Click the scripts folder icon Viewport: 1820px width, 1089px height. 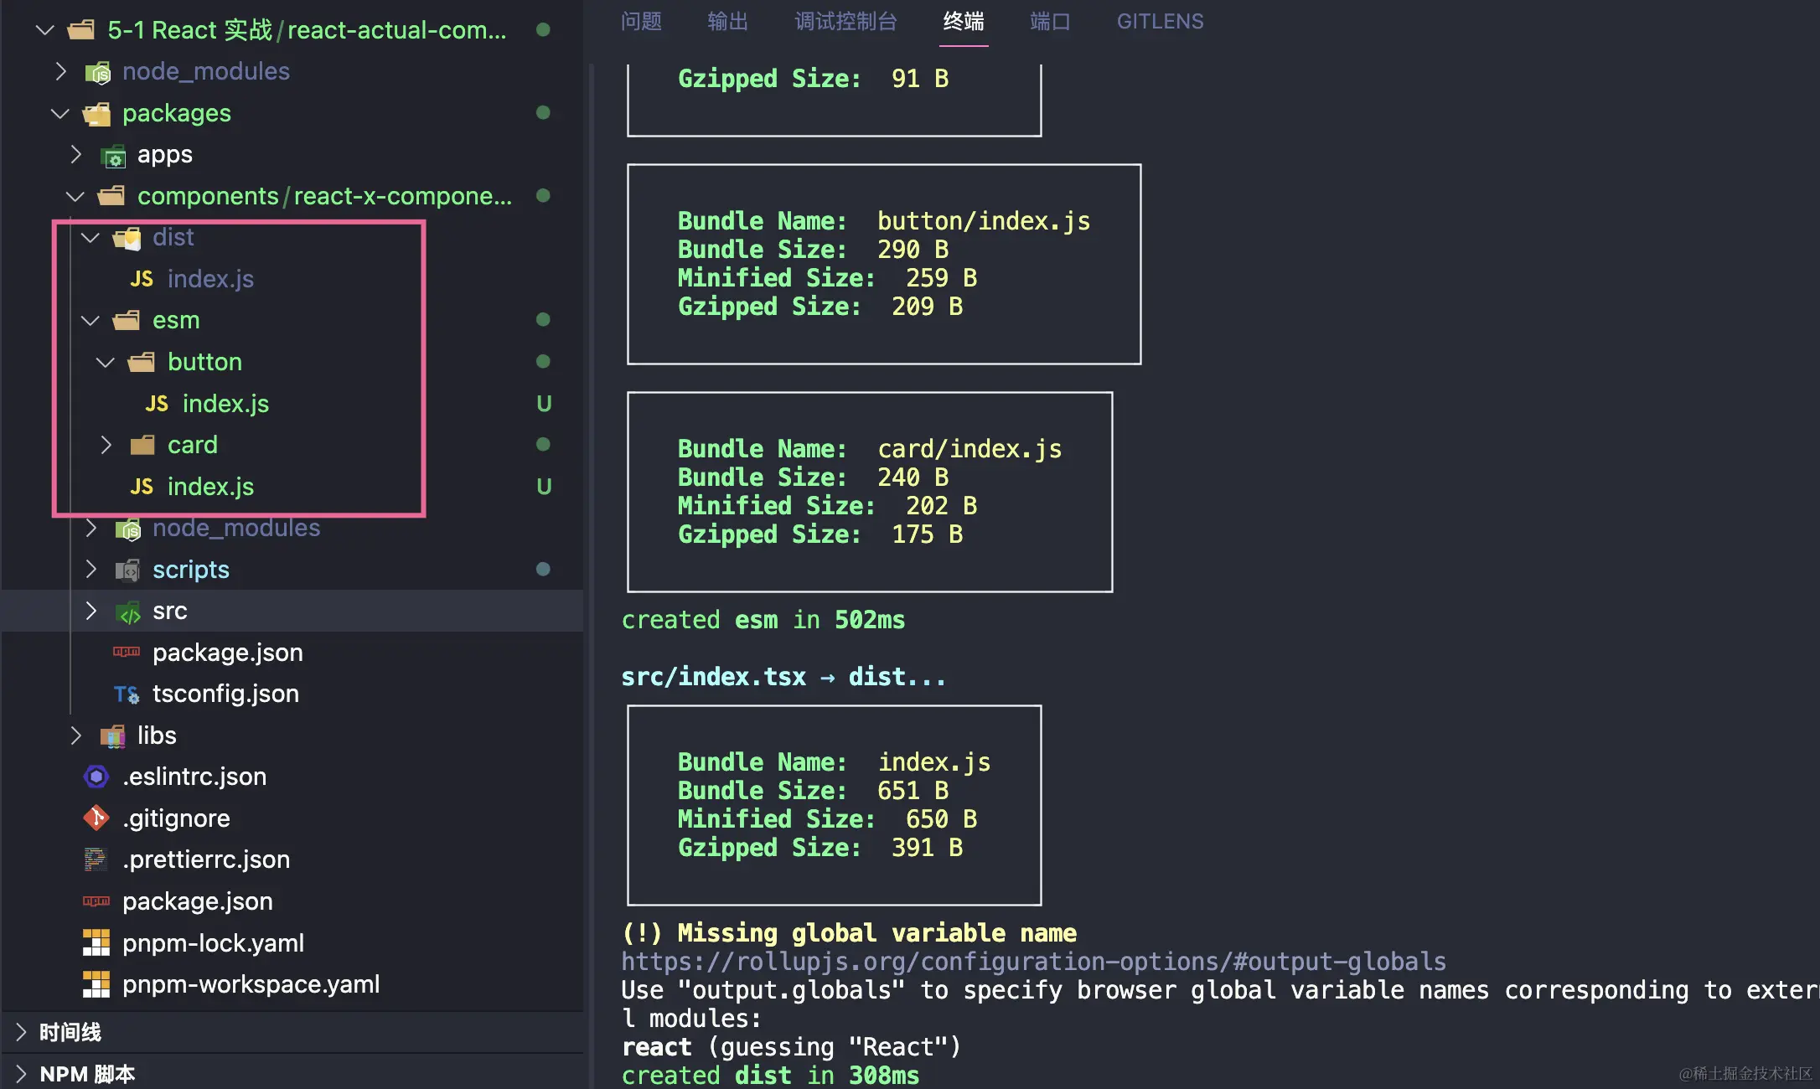pos(128,570)
